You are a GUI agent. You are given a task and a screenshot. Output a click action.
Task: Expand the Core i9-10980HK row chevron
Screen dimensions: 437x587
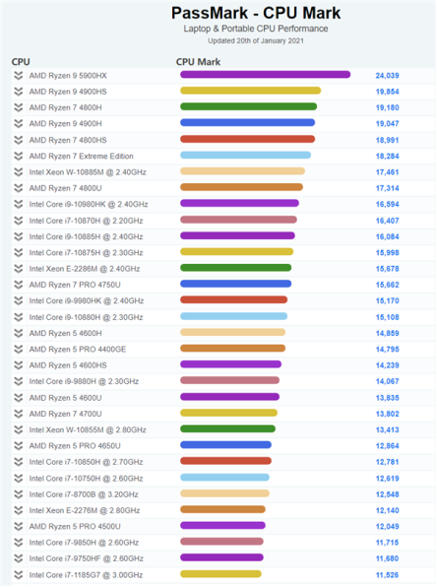tap(19, 205)
